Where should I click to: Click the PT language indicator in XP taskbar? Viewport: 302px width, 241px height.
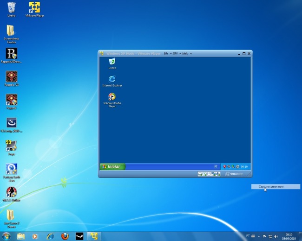216,167
